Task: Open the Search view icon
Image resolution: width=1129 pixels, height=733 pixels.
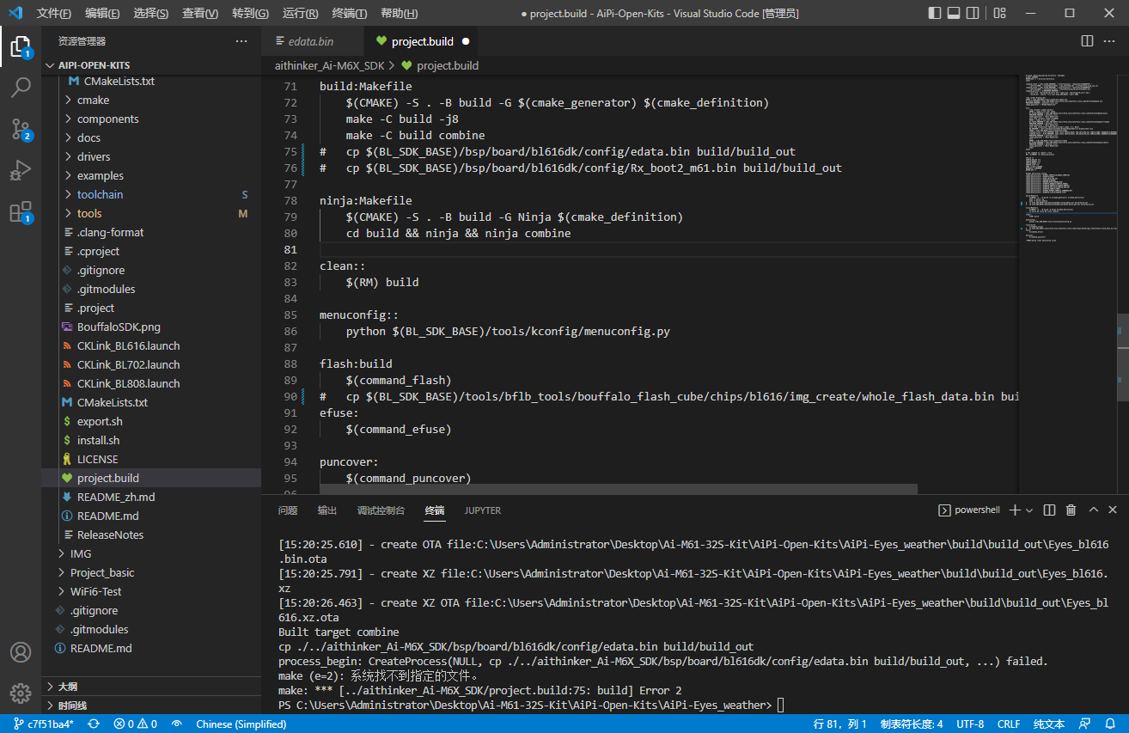Action: pyautogui.click(x=21, y=87)
